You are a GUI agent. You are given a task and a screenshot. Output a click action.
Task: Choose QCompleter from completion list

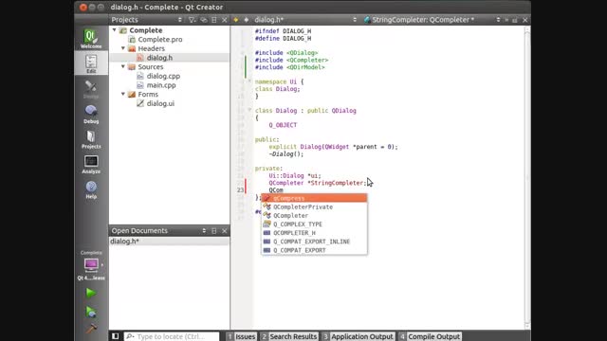coord(314,216)
